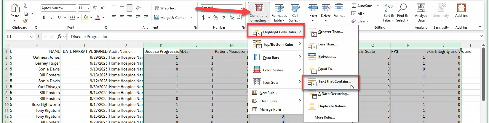Click the AutoSum button

[x=362, y=6]
